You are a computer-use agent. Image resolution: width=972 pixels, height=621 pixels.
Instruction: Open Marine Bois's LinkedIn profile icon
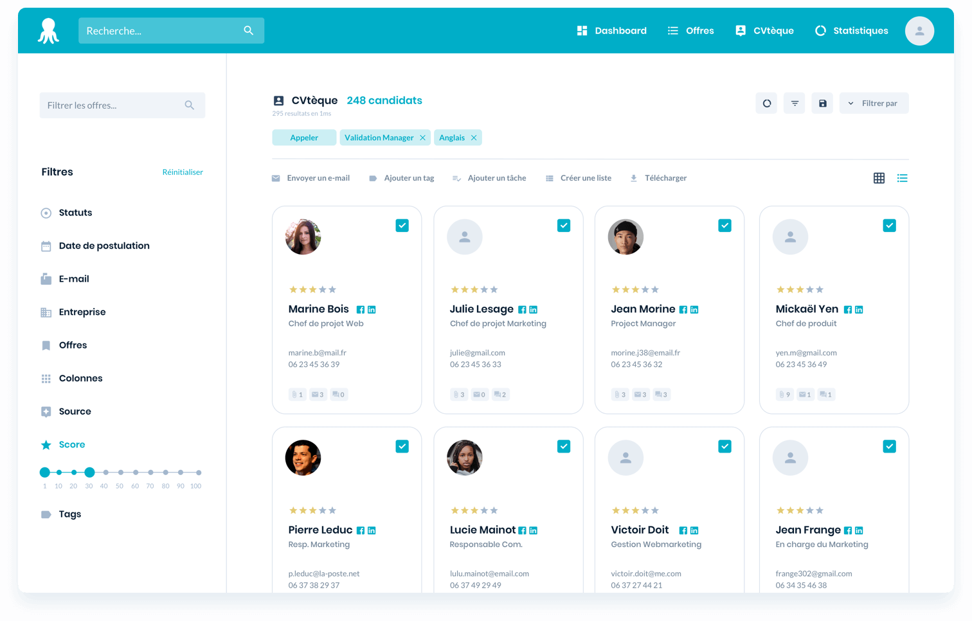pyautogui.click(x=372, y=310)
